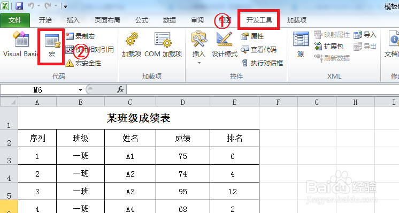Switch to Review (审阅) tab
This screenshot has height=213, width=399.
(197, 20)
